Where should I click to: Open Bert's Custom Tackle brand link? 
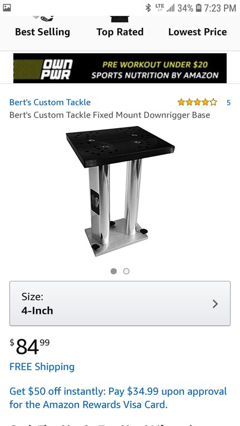tap(50, 103)
